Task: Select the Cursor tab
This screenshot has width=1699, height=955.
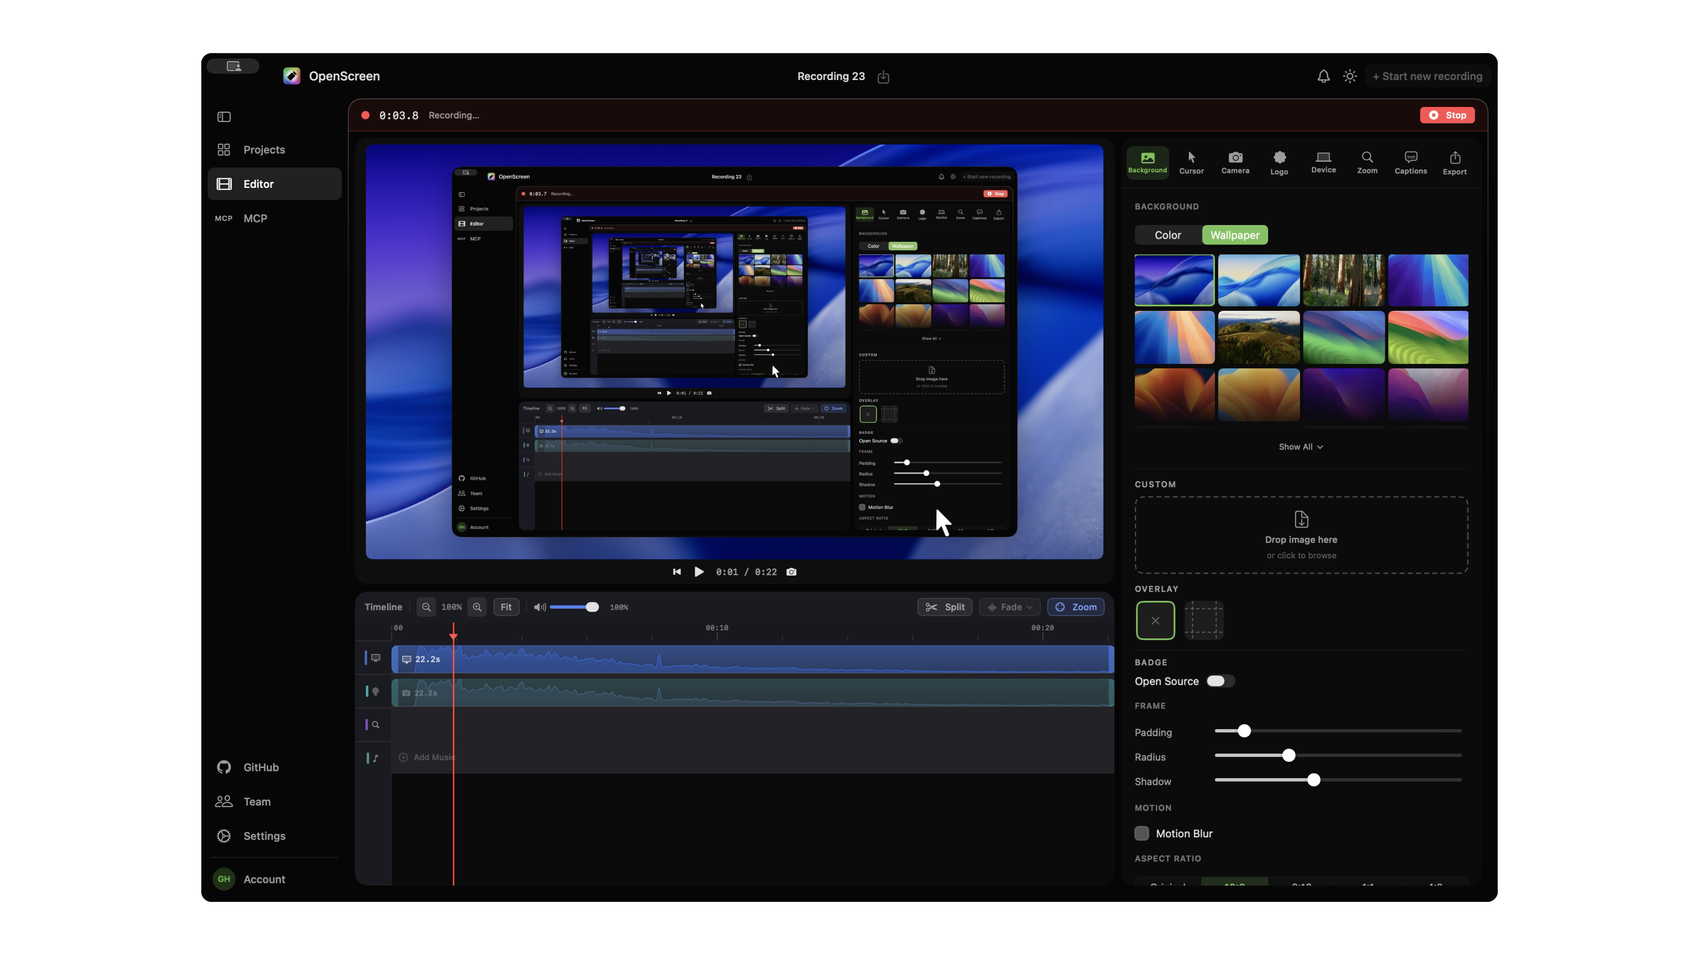Action: point(1191,162)
